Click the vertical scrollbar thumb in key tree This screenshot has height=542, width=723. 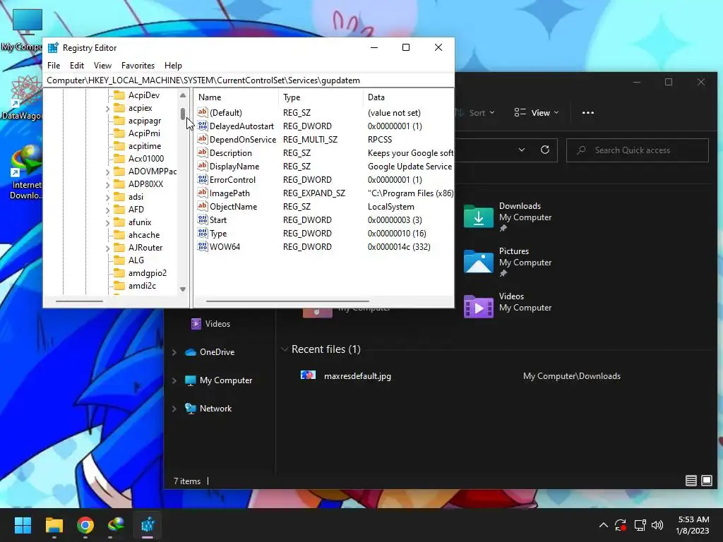(x=183, y=114)
